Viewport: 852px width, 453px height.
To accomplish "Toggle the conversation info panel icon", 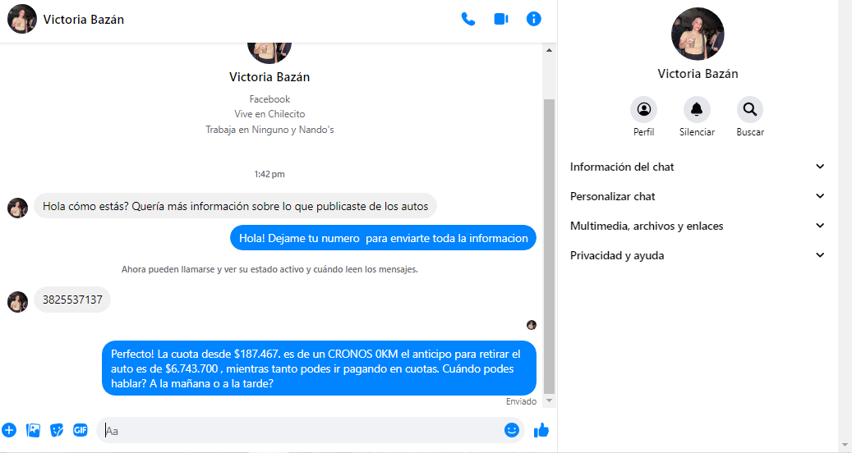I will click(533, 19).
